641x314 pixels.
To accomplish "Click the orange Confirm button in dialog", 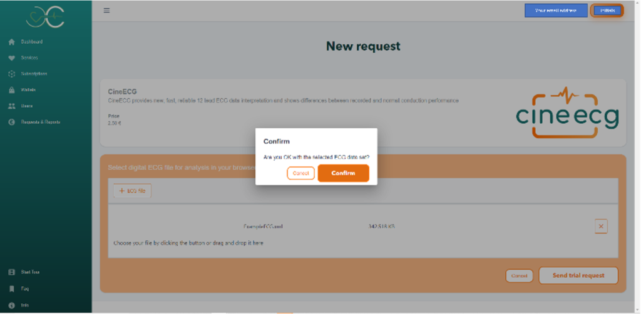I will point(344,173).
